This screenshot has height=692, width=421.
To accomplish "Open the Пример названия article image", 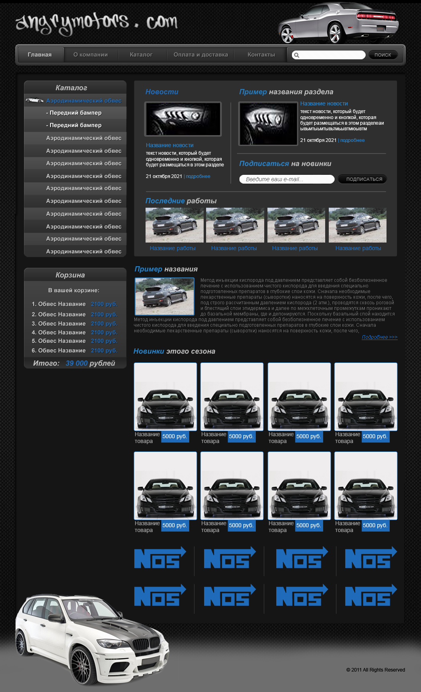I will pos(164,296).
